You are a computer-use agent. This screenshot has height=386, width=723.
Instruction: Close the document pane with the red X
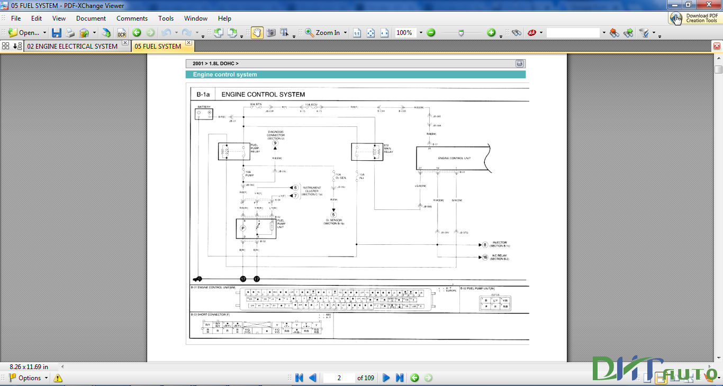[x=717, y=46]
